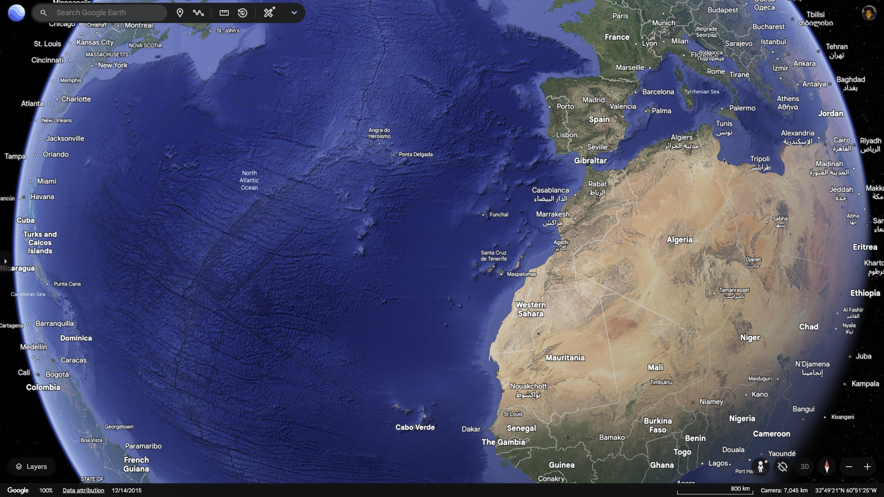Click the Havana city label
This screenshot has width=884, height=497.
click(42, 197)
